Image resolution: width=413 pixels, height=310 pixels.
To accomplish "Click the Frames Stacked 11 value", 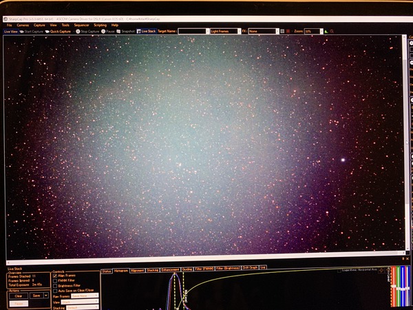I will (x=34, y=276).
